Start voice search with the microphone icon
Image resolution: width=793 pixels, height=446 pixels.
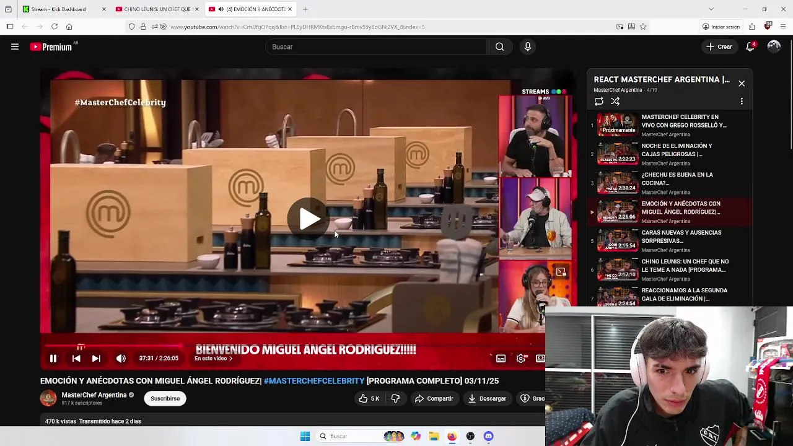pos(528,46)
